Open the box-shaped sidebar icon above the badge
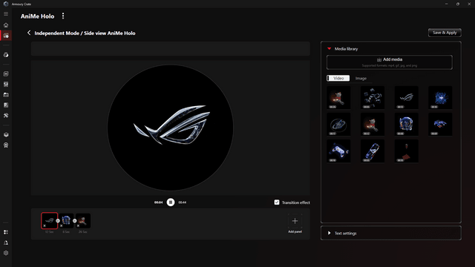Image resolution: width=475 pixels, height=267 pixels. [6, 135]
